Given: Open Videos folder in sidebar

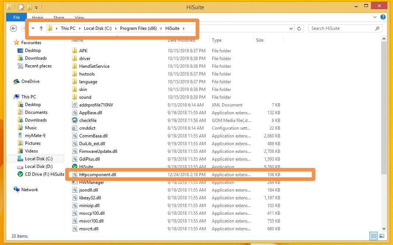Looking at the screenshot, I should click(31, 151).
